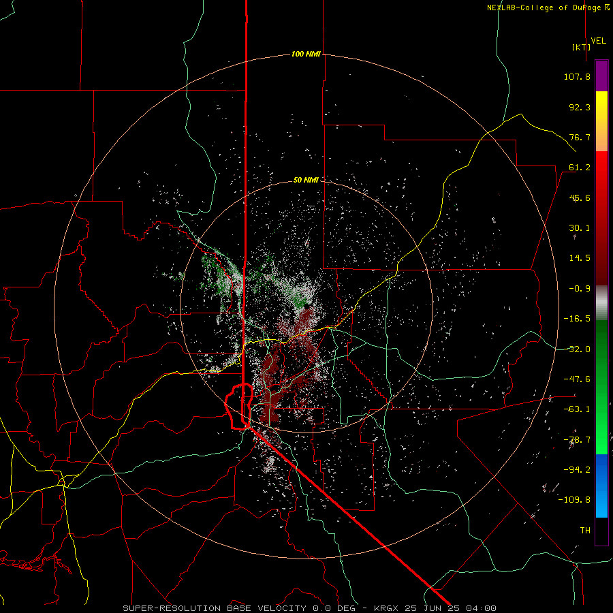Click the -109.8 legend value

(x=574, y=500)
